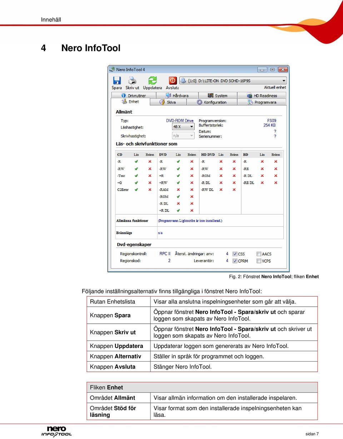
Task: Click the DVD-ROM Drive type value
Action: point(180,121)
